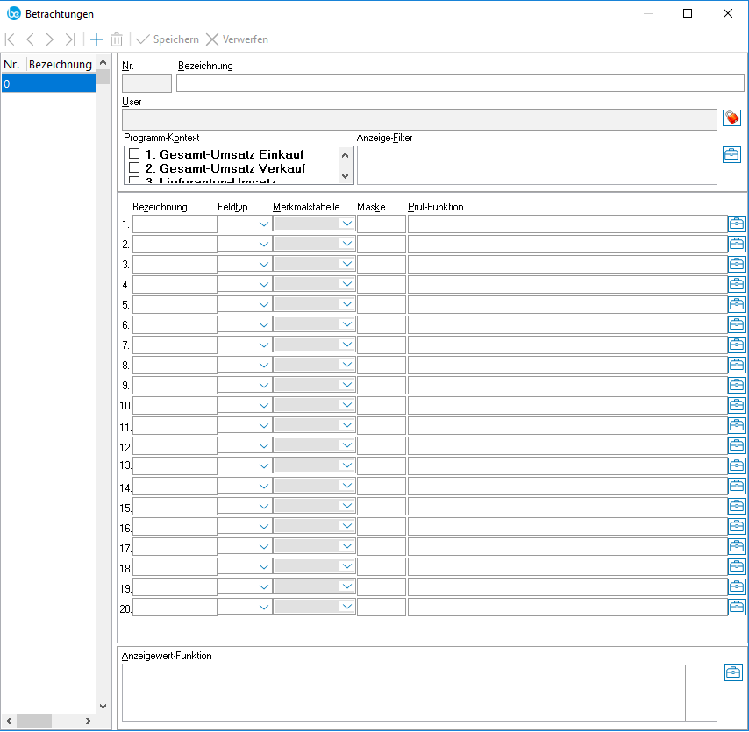Click Verwerfen button in toolbar
749x732 pixels.
click(x=237, y=39)
